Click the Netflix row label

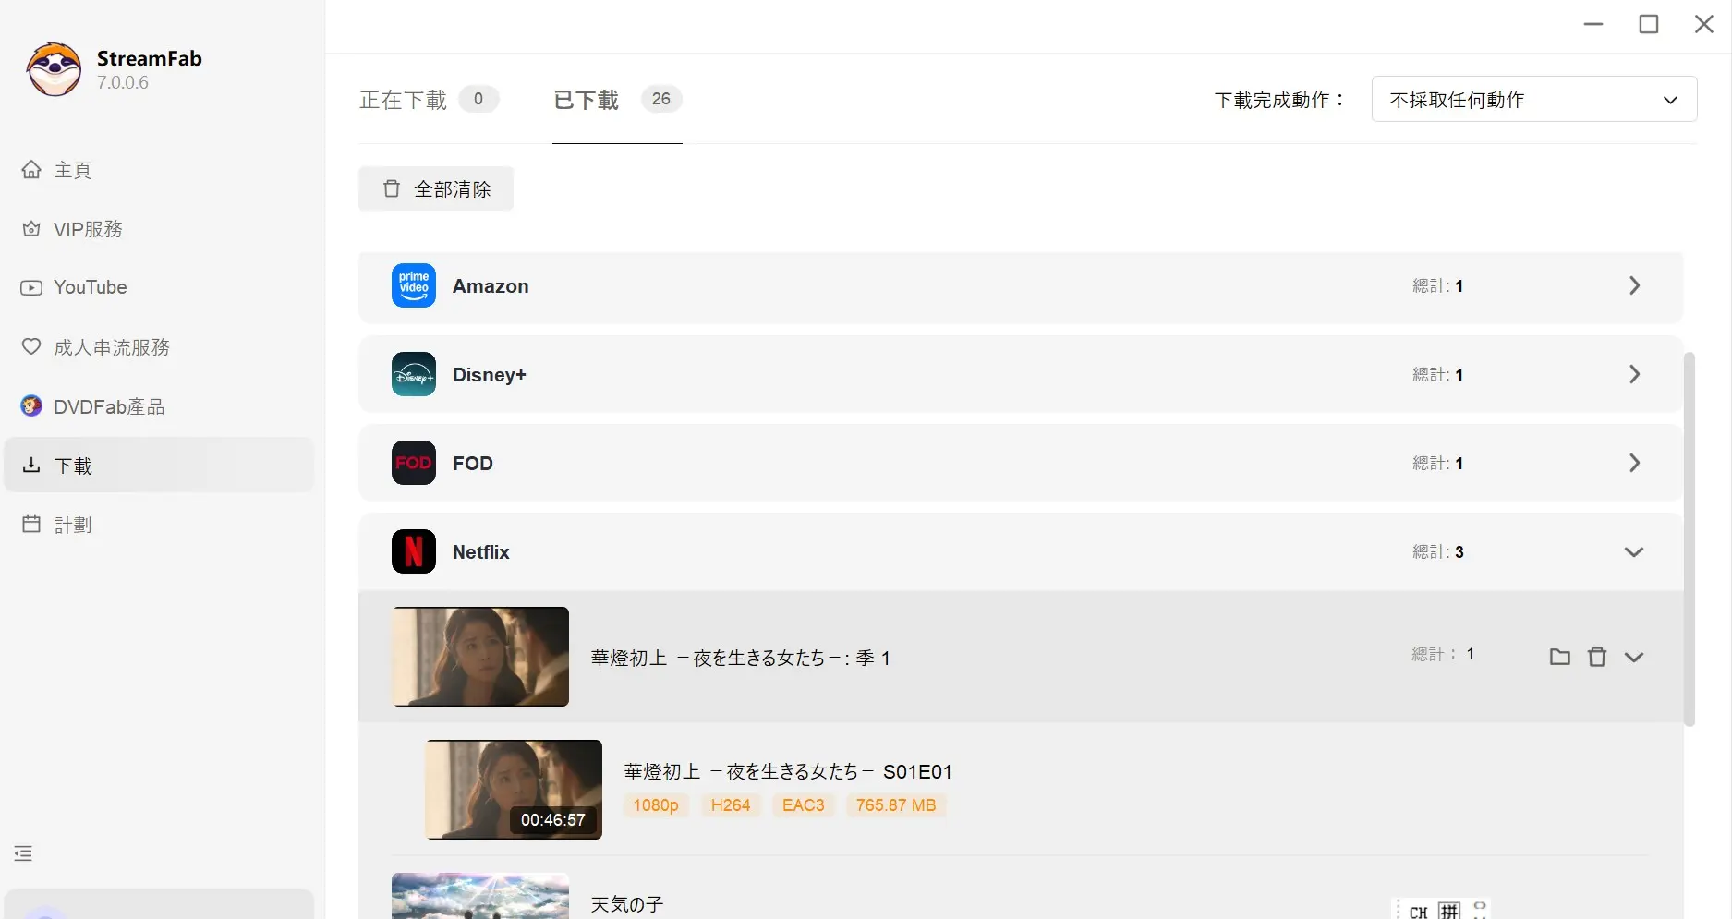point(480,552)
